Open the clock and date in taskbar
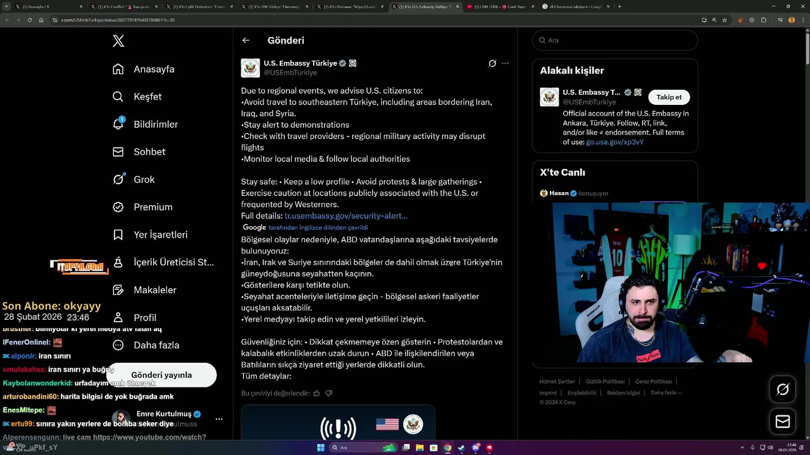Image resolution: width=810 pixels, height=455 pixels. coord(788,448)
